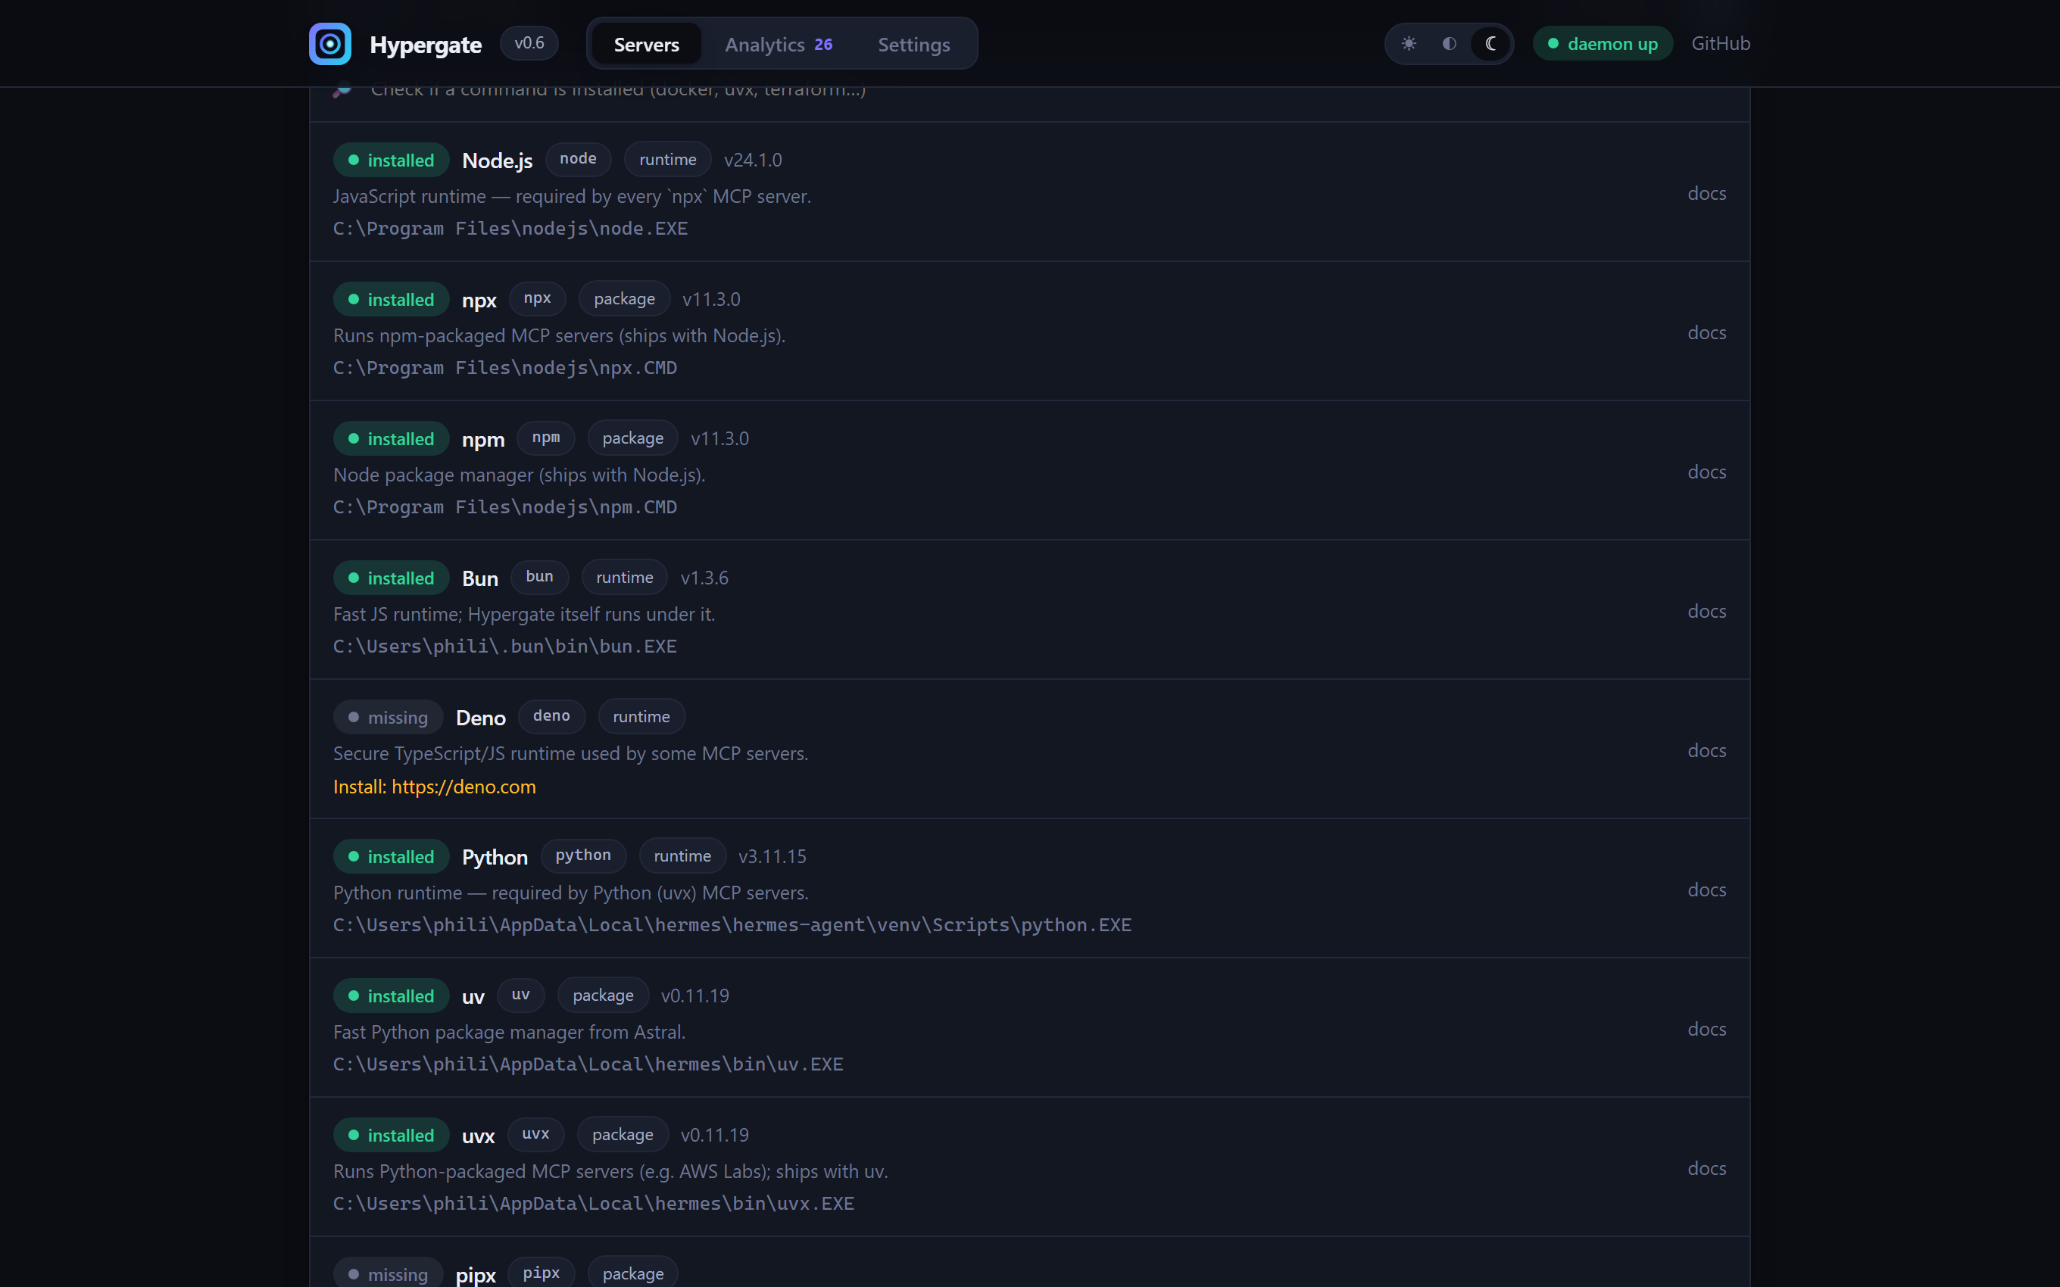Click the 'node' command tag
The width and height of the screenshot is (2060, 1287).
[x=578, y=159]
